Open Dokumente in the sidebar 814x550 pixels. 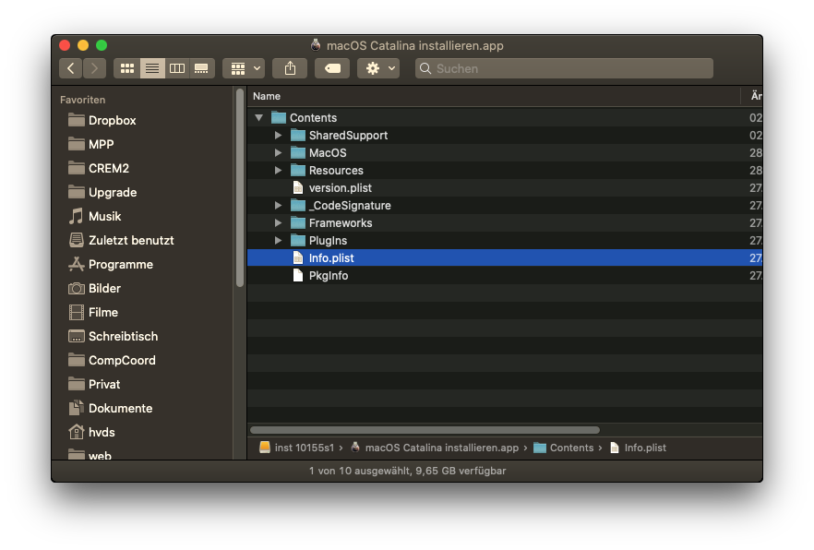(111, 408)
